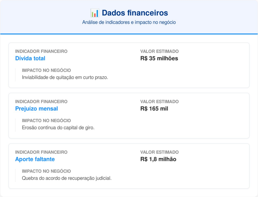Click the "R$ 1,8 milhão" value

[158, 159]
